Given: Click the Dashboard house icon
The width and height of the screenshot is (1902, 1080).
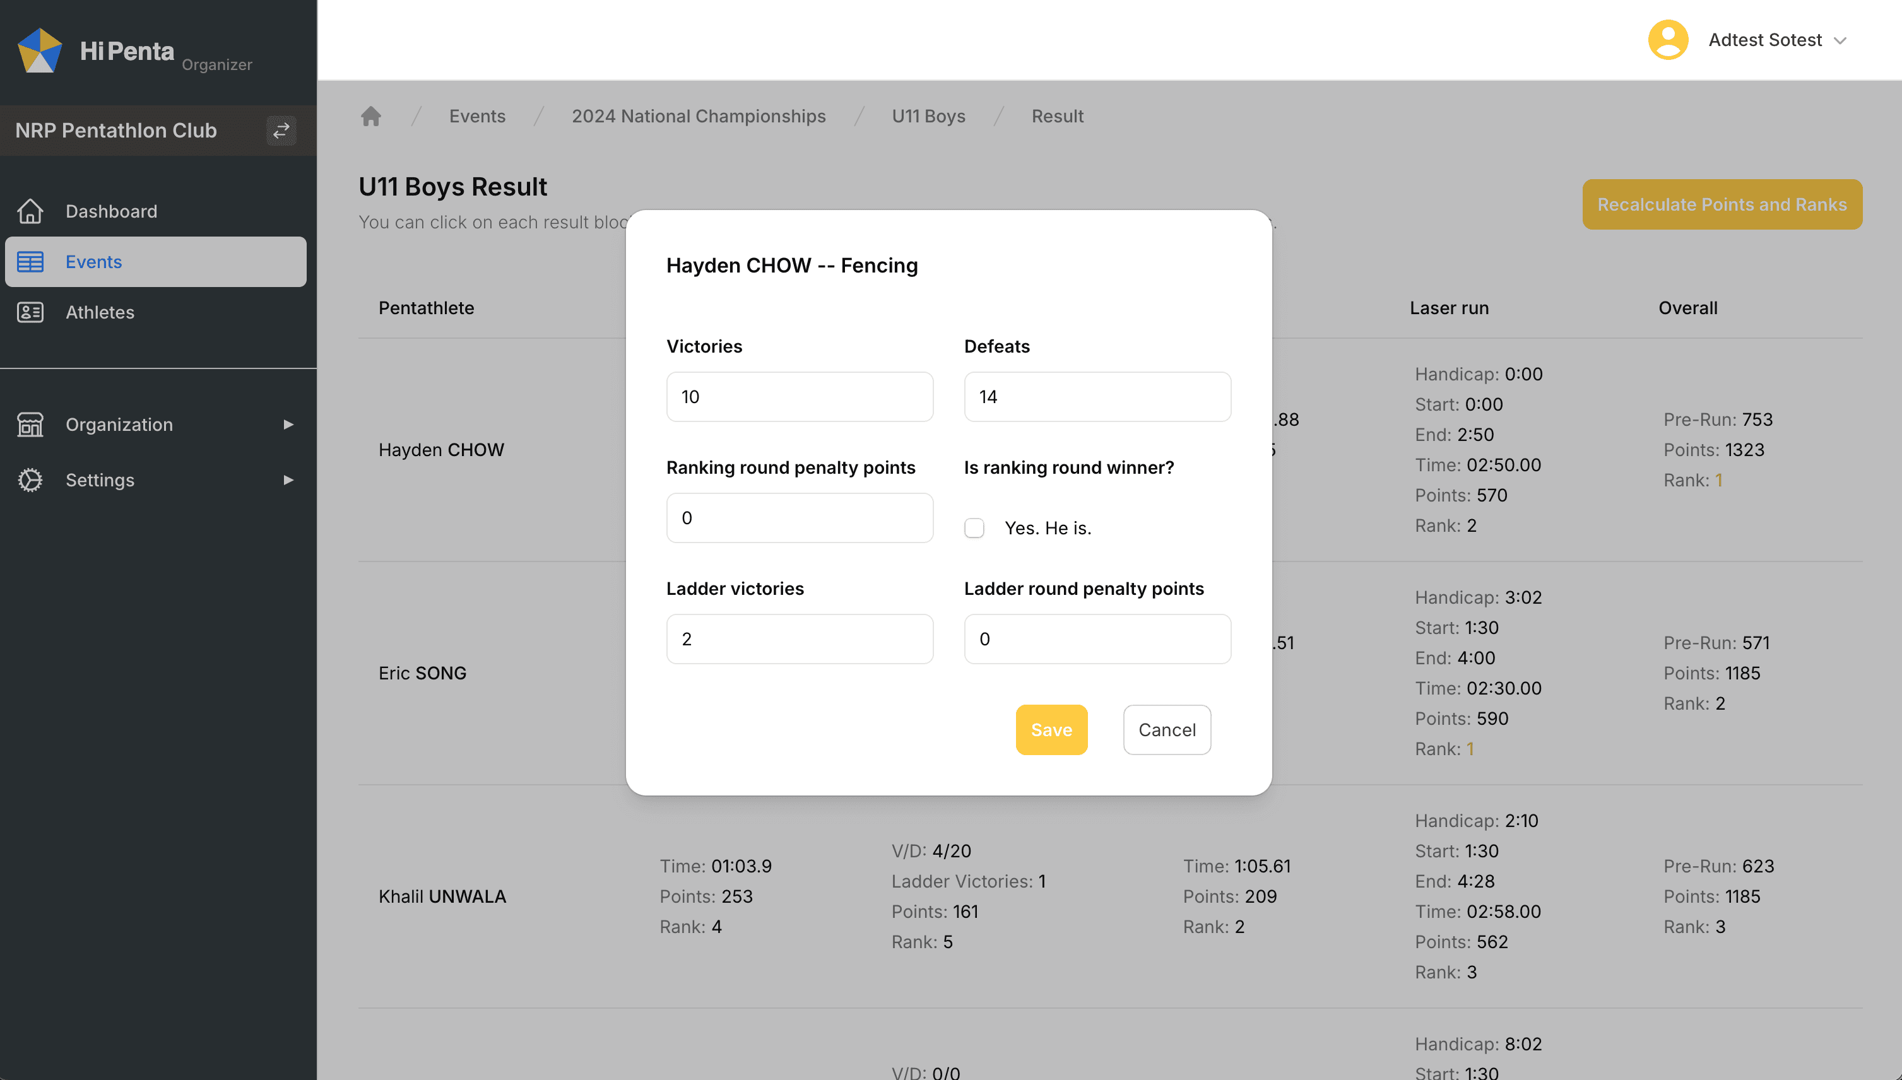Looking at the screenshot, I should [x=30, y=211].
